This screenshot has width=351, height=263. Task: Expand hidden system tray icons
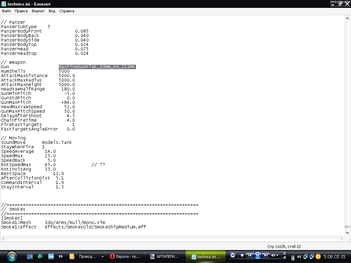click(x=299, y=256)
